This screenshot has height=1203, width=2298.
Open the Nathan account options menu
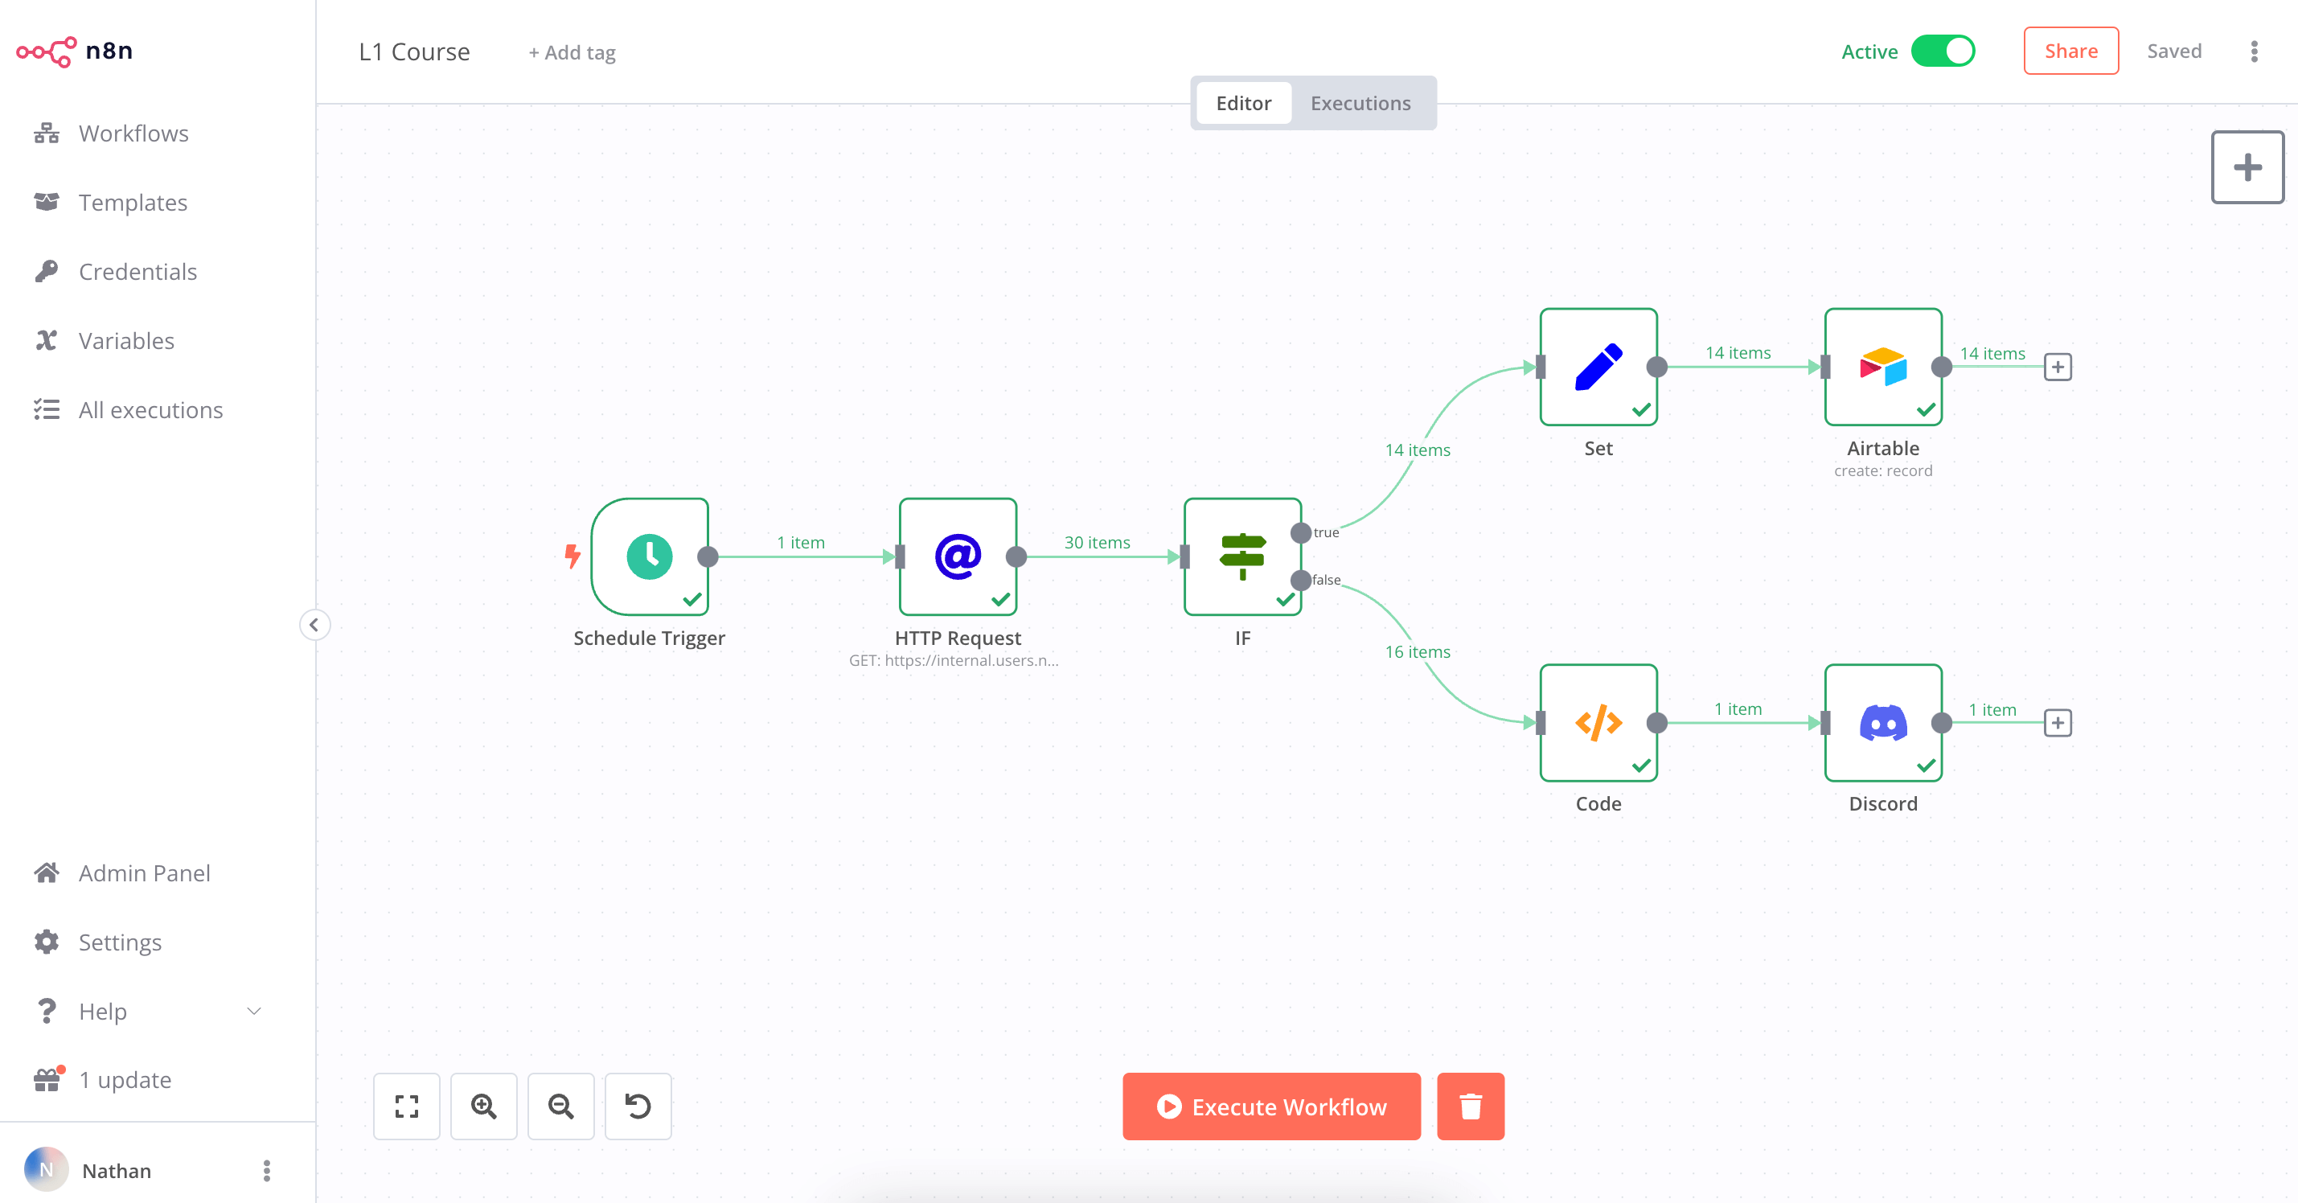pos(266,1170)
